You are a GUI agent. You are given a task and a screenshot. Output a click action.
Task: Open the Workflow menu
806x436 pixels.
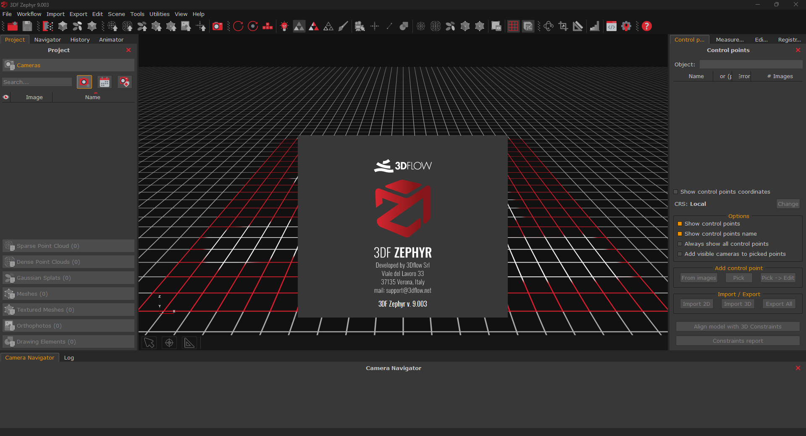click(x=29, y=14)
